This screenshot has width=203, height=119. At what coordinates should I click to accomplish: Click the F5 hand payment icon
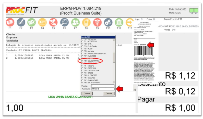(53, 22)
